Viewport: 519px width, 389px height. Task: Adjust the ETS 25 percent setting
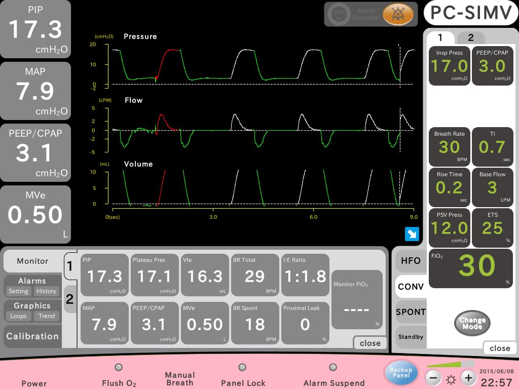click(492, 228)
